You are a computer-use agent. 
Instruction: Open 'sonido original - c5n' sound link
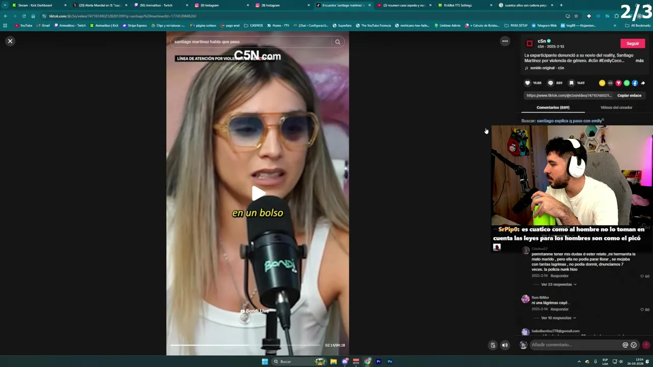pos(546,68)
